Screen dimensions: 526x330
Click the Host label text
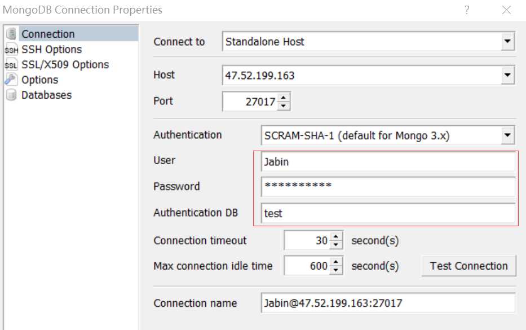(x=164, y=74)
